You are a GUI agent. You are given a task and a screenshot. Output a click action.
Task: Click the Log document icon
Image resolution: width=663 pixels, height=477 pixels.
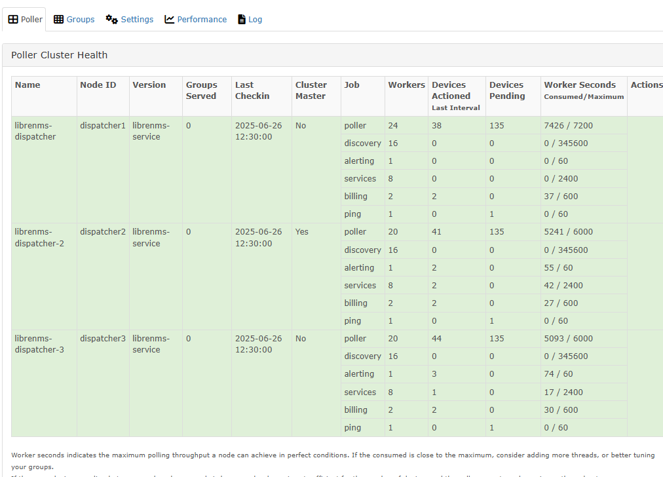pyautogui.click(x=242, y=20)
